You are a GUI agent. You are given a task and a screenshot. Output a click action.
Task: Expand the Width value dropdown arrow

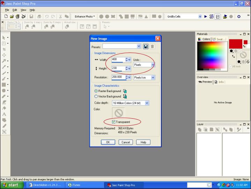coord(130,60)
